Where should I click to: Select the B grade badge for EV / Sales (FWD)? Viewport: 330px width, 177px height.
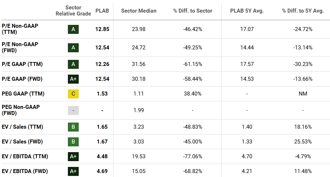tap(73, 142)
